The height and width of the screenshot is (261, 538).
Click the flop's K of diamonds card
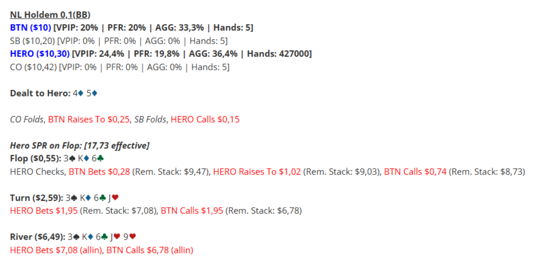(x=84, y=158)
